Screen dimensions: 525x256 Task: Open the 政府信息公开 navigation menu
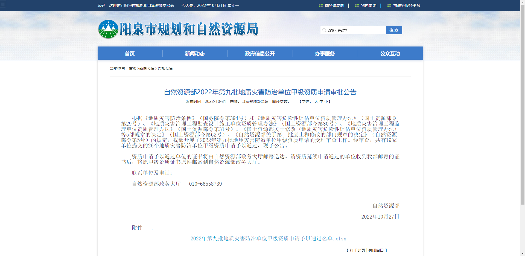(x=260, y=53)
